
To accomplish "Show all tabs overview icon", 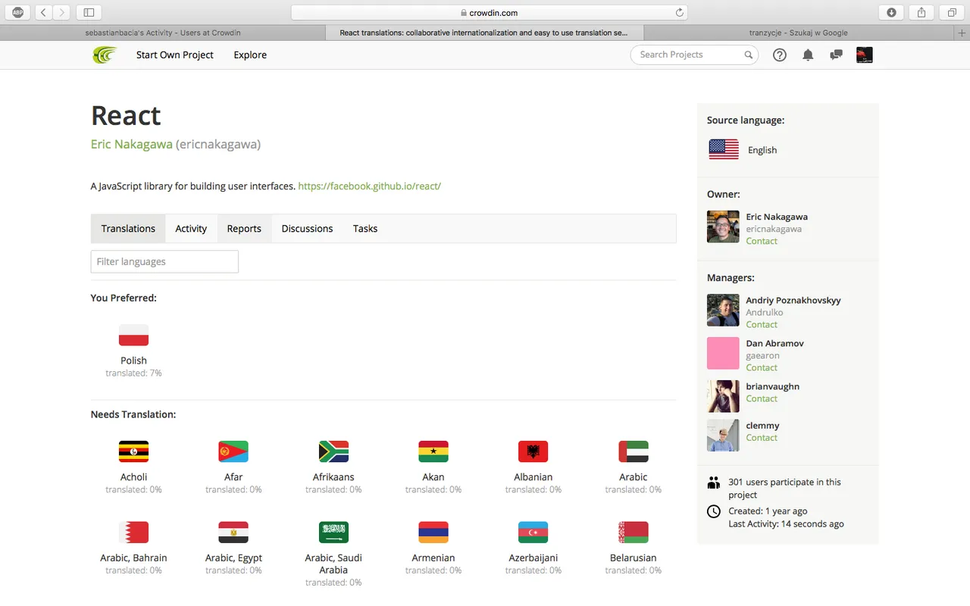I will click(x=952, y=12).
